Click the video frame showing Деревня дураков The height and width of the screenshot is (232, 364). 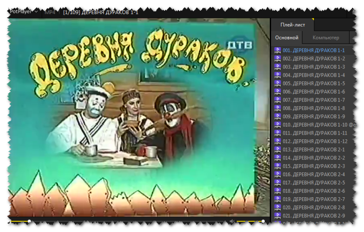point(139,118)
